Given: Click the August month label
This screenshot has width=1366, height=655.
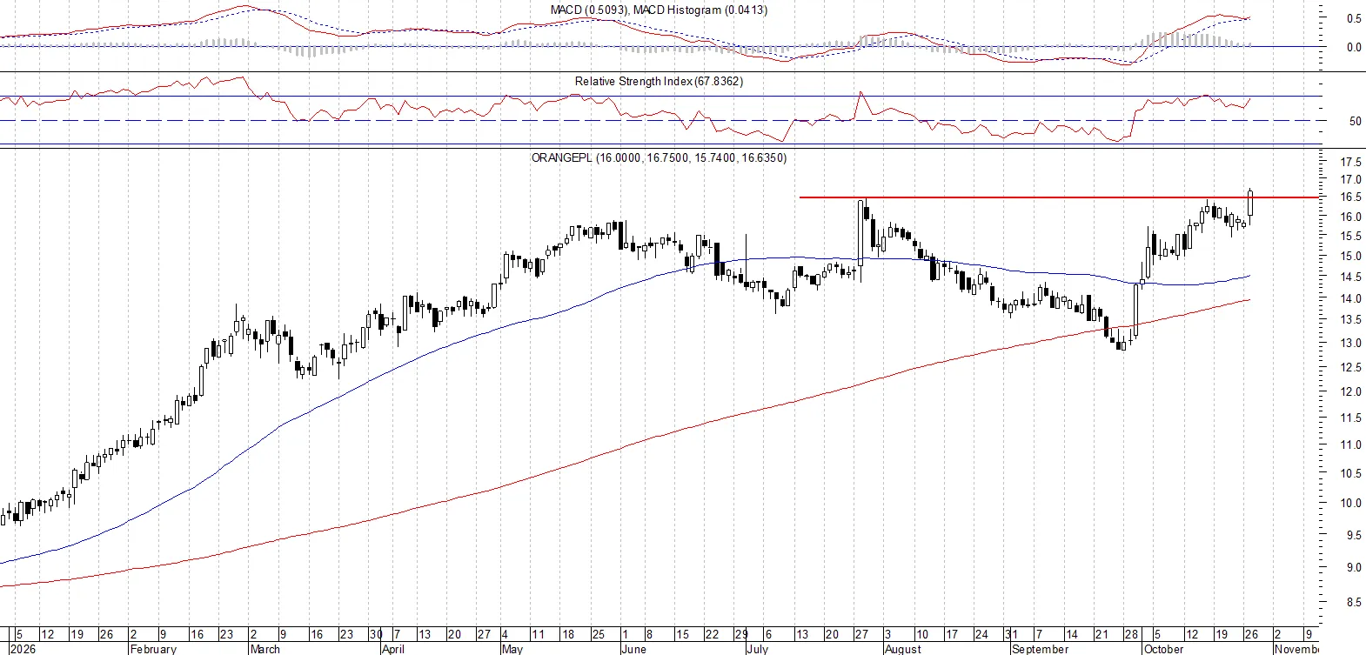Looking at the screenshot, I should (902, 649).
